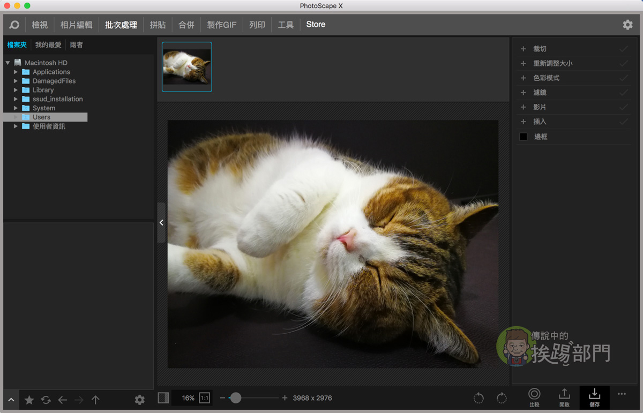Click the 16% zoom value field
This screenshot has height=413, width=643.
pos(188,398)
